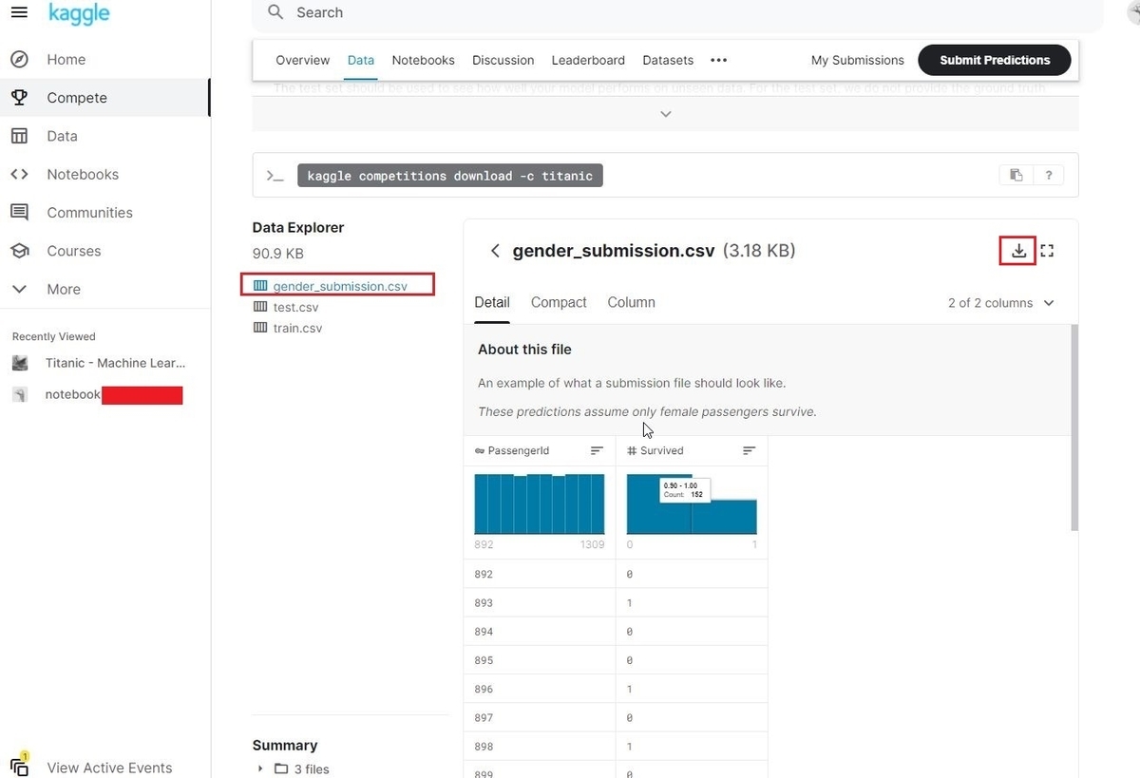The width and height of the screenshot is (1140, 778).
Task: Go back with the left chevron icon
Action: click(x=495, y=251)
